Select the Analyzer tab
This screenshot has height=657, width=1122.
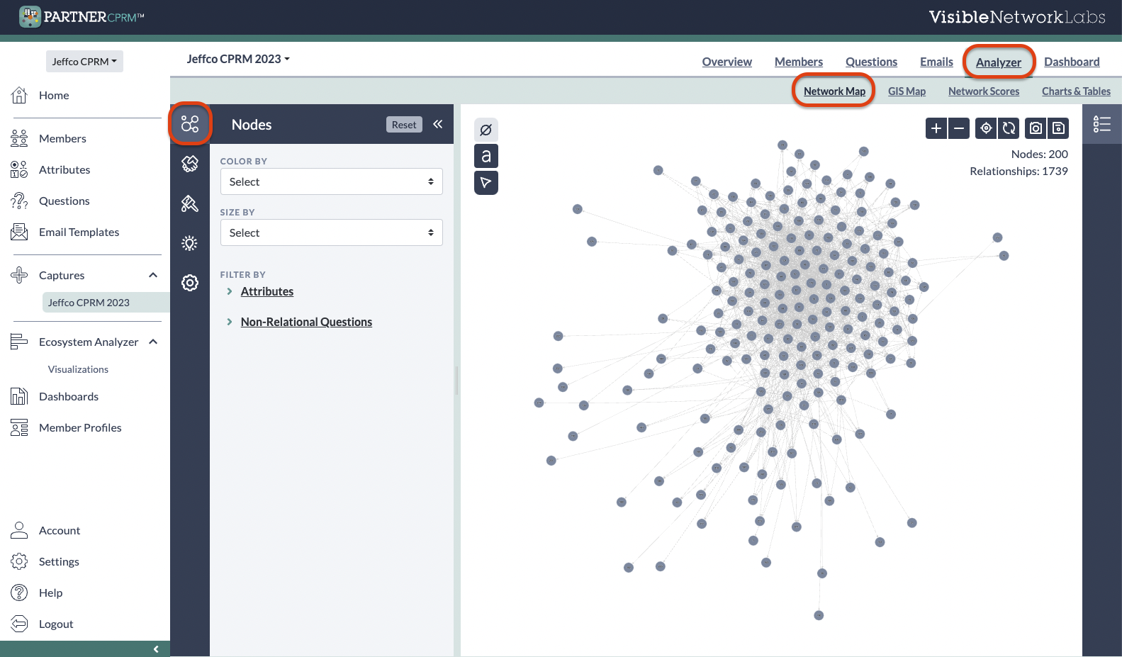pos(999,62)
